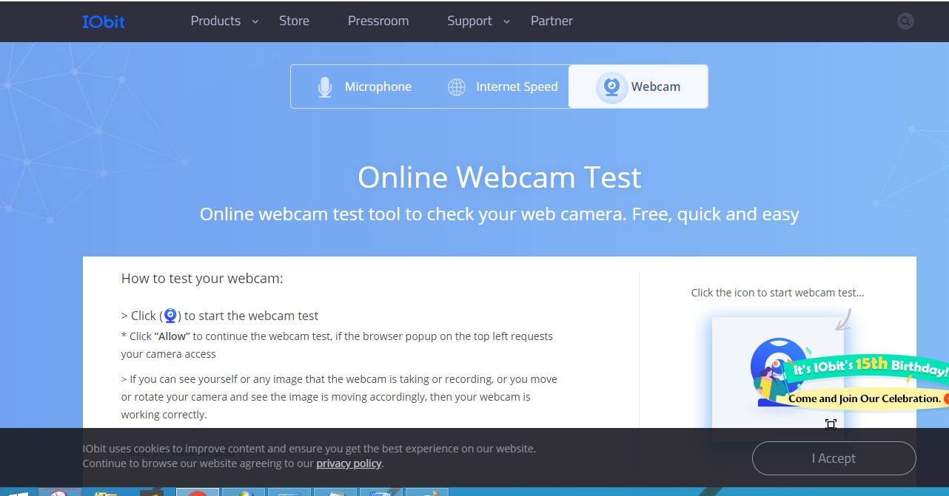Viewport: 949px width, 496px height.
Task: Select the Webcam test tab
Action: (x=638, y=86)
